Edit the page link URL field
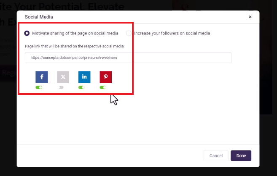This screenshot has height=176, width=277. (128, 58)
